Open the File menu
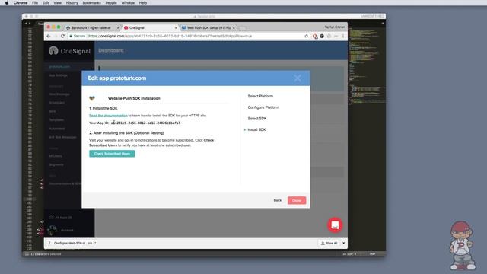This screenshot has height=274, width=487. pos(35,3)
